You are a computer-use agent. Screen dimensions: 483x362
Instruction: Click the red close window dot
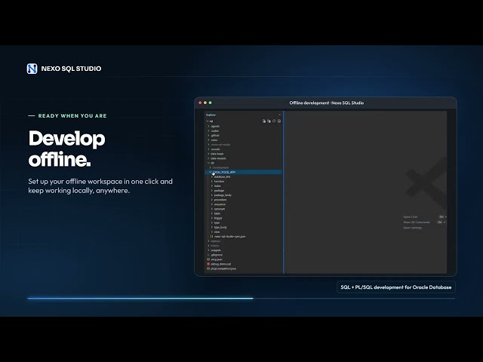click(x=200, y=103)
